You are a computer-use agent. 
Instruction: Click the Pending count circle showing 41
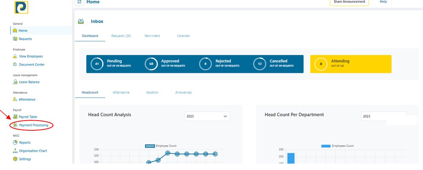coord(97,64)
